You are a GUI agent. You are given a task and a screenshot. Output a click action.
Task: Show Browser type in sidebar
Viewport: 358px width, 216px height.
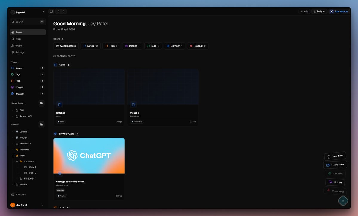click(28, 94)
